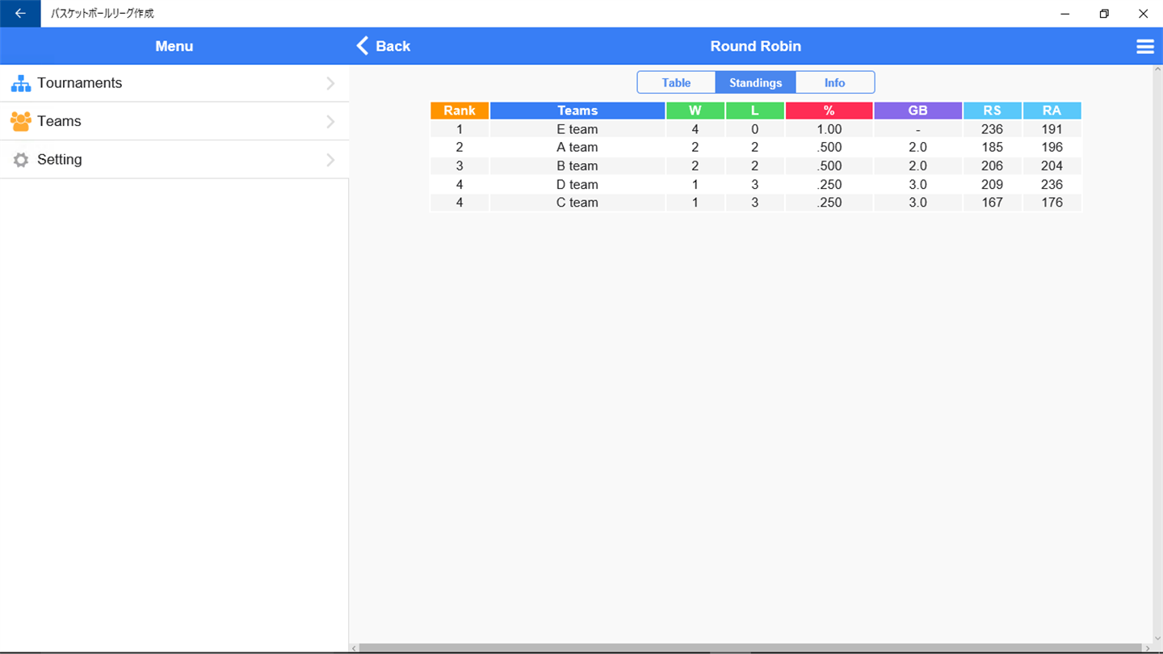Select the C team row
The height and width of the screenshot is (654, 1163).
(x=755, y=203)
